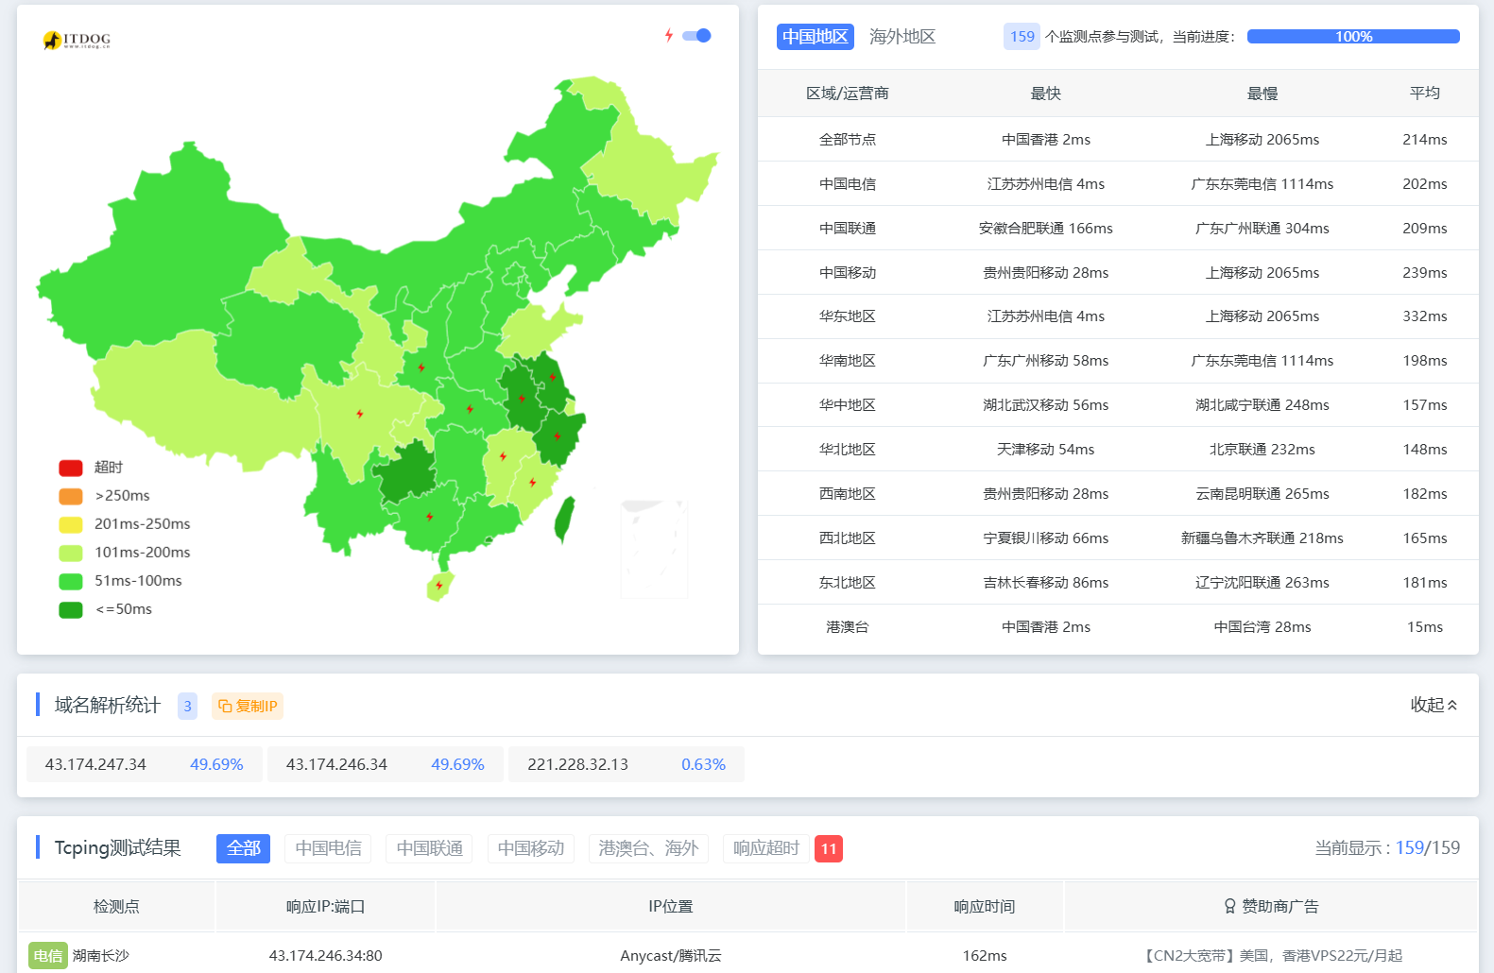Filter results by 中国电信

(x=328, y=848)
